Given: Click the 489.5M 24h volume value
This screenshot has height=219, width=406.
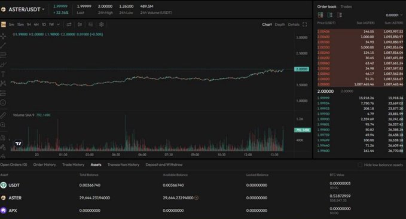Looking at the screenshot, I should [146, 6].
